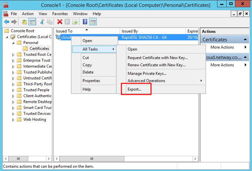The width and height of the screenshot is (252, 171).
Task: Click the Cut scissors toolbar icon
Action: coord(42,22)
